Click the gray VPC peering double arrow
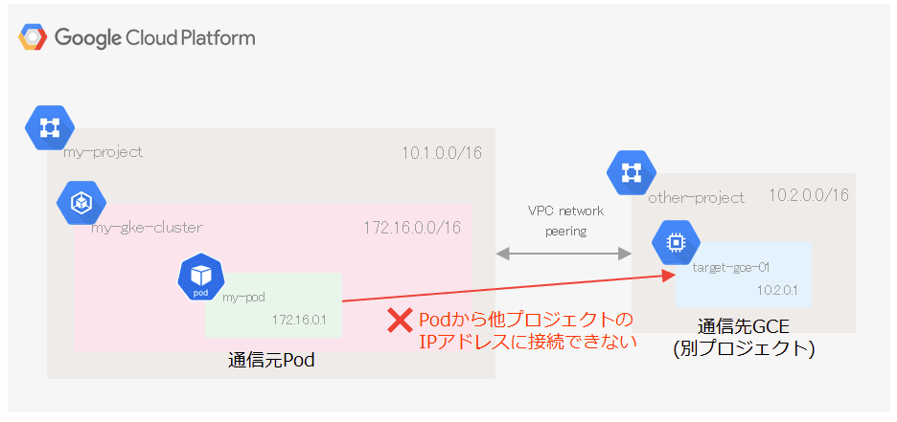Viewport: 897px width, 422px height. click(563, 254)
